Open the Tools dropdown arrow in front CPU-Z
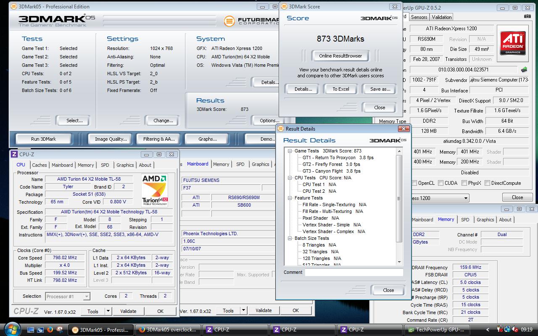 pos(108,311)
